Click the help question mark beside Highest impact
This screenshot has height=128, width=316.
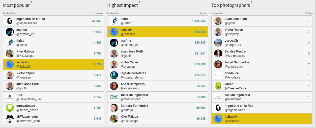(x=139, y=2)
